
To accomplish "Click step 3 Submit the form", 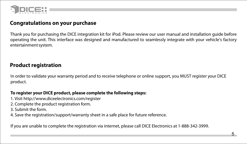I will [29, 110].
